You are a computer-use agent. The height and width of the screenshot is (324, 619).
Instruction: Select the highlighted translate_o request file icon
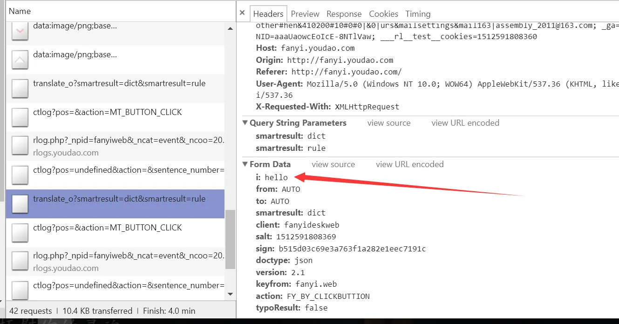pos(20,204)
